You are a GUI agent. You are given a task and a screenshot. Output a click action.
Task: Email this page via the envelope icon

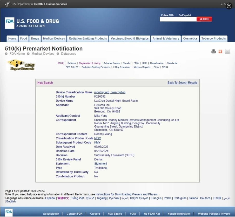click(227, 52)
